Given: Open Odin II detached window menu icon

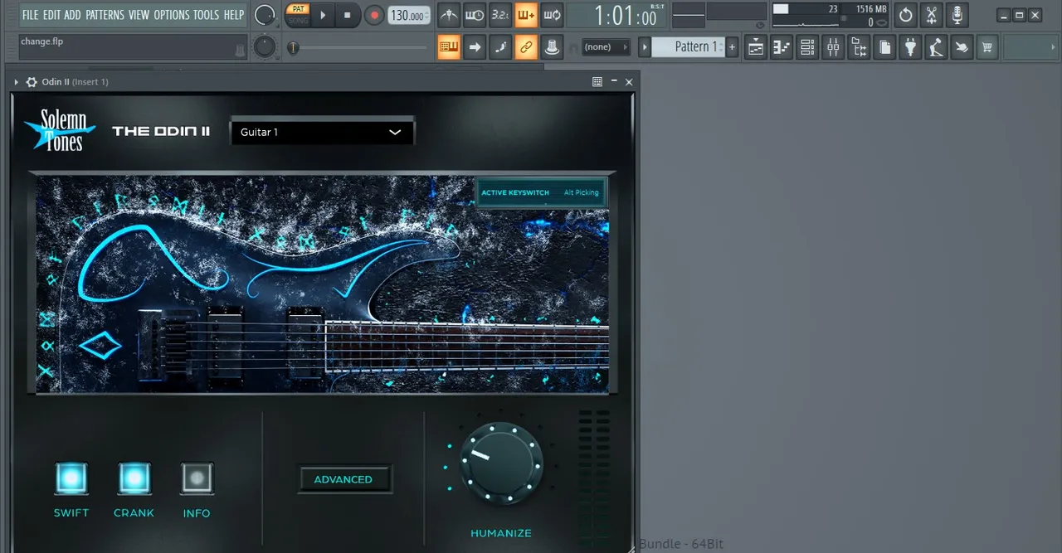Looking at the screenshot, I should [x=597, y=81].
